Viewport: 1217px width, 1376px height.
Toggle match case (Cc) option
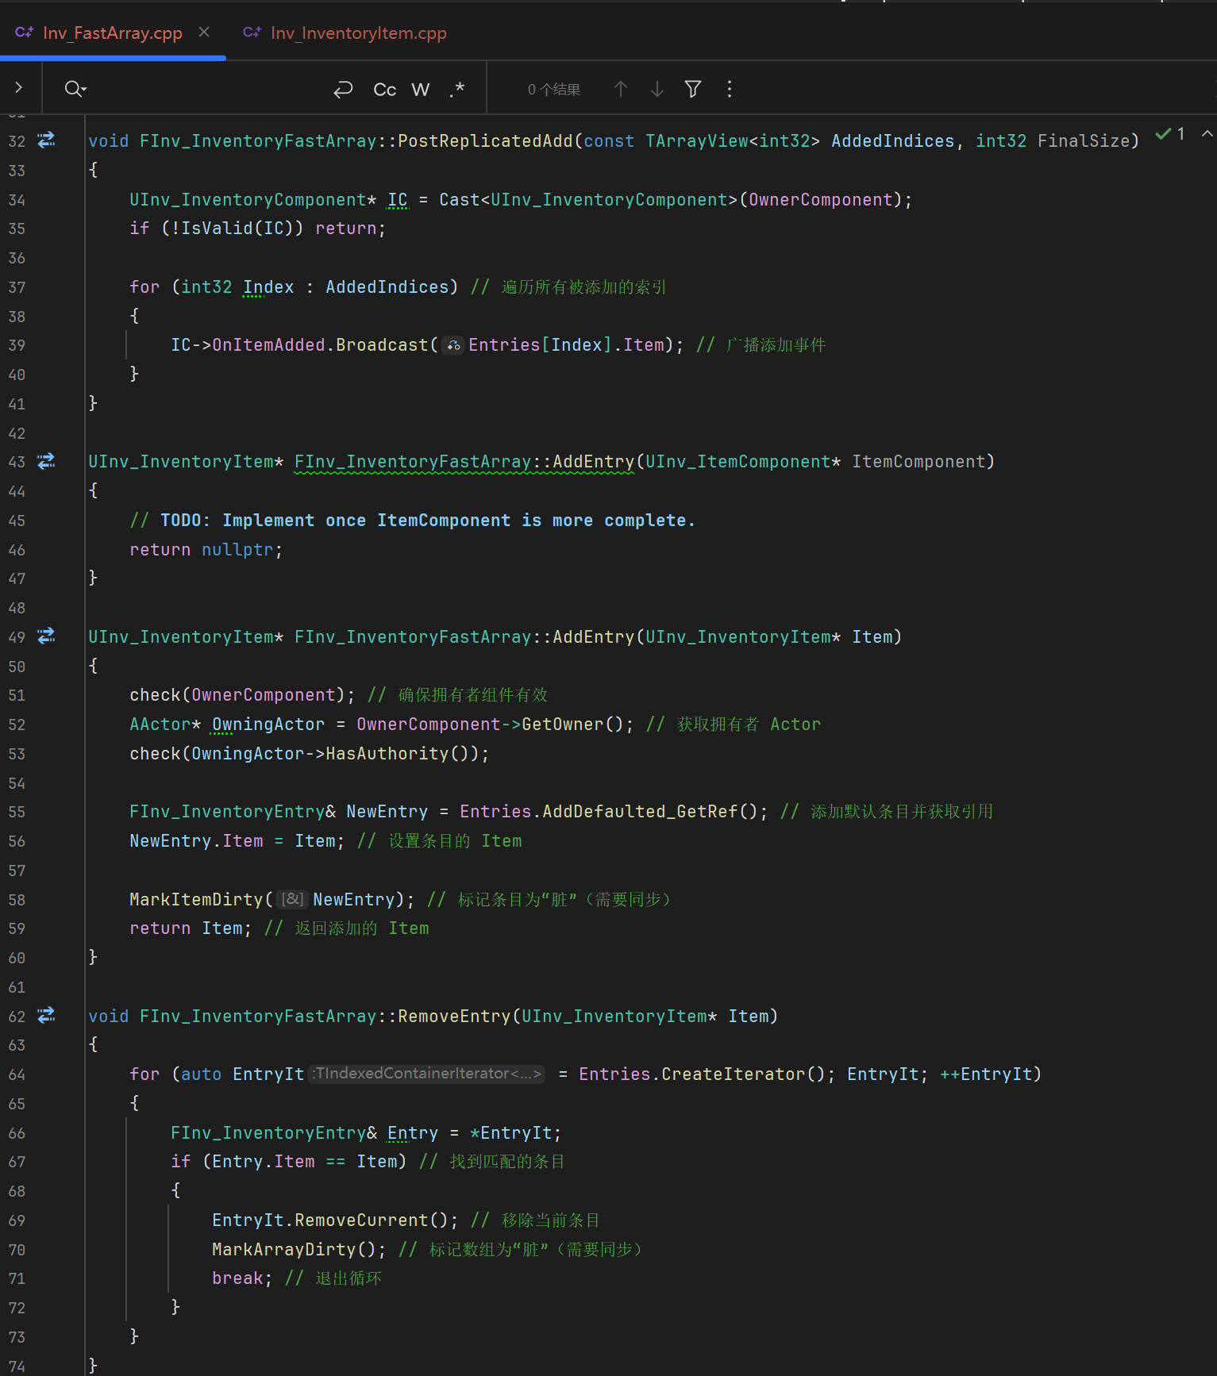pyautogui.click(x=385, y=90)
